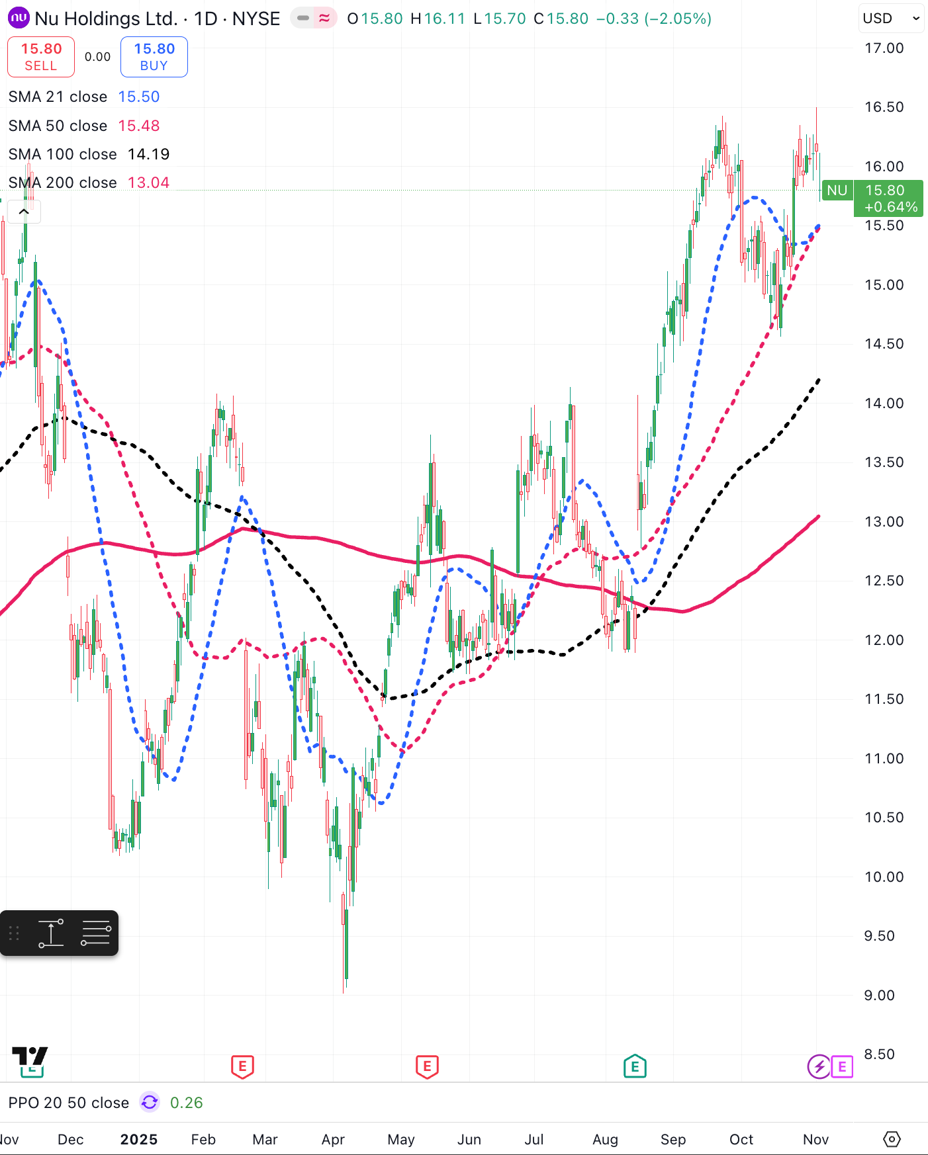Viewport: 928px width, 1155px height.
Task: Click the magenta E earnings marker near November
Action: 842,1066
